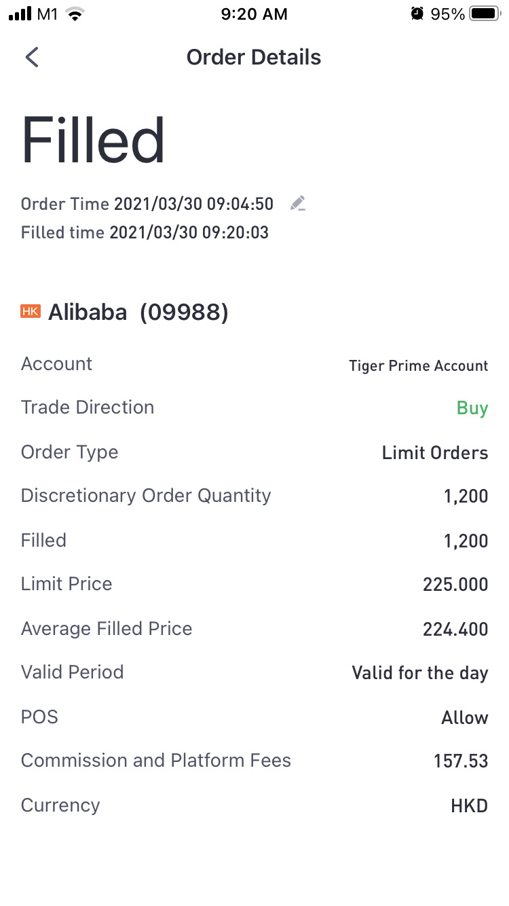Screen dimensions: 509x906
Task: Tap the Filled time timestamp
Action: click(x=189, y=233)
